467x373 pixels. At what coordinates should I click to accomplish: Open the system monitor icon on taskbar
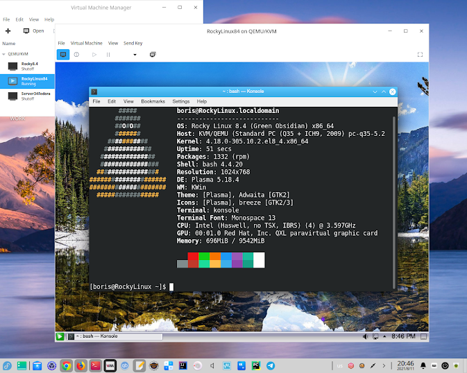click(227, 365)
